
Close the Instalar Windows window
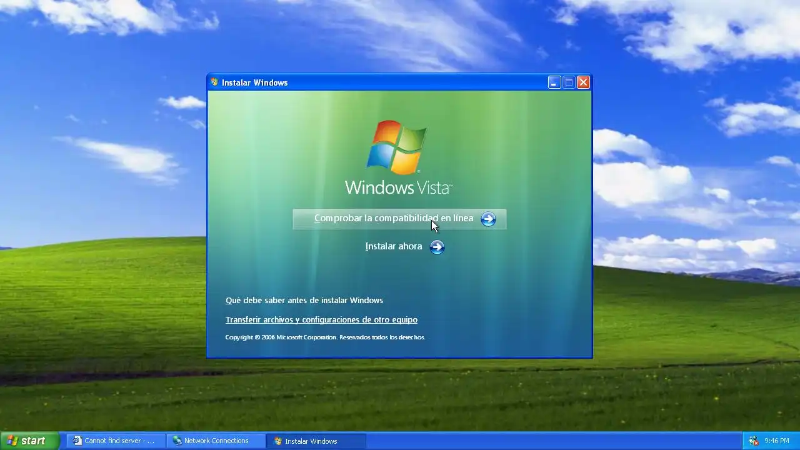pos(583,82)
